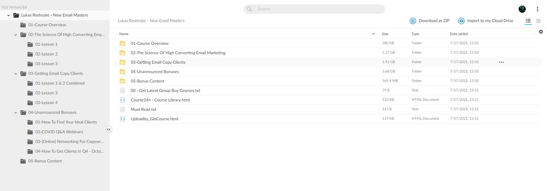Click the breadcrumb Lukas Resheske - New Email Masters

point(151,21)
